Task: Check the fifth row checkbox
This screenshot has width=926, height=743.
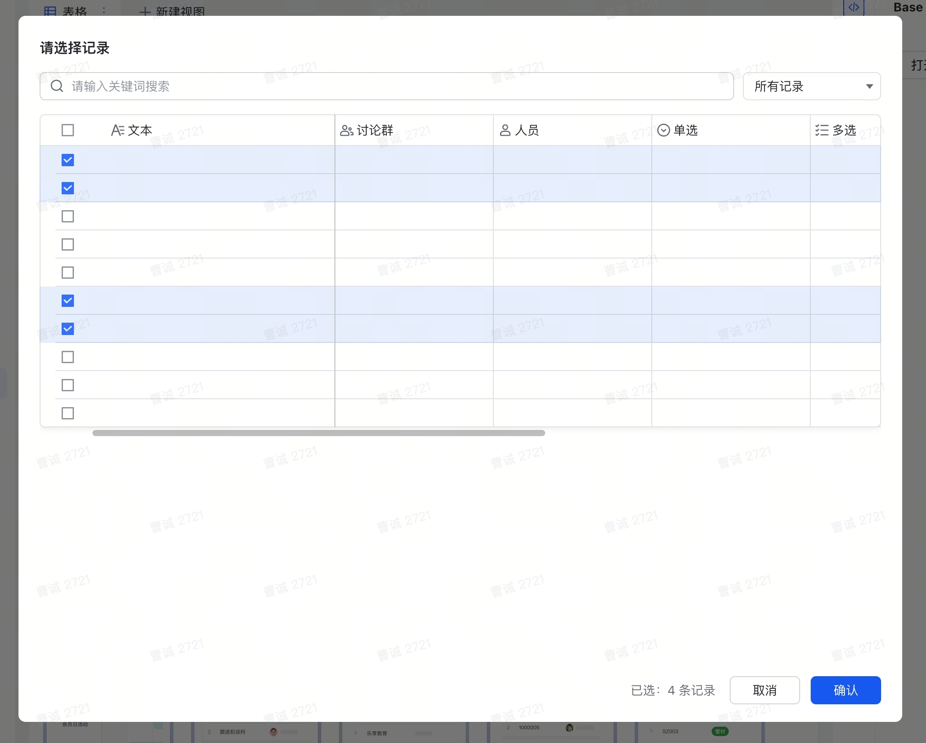Action: (68, 273)
